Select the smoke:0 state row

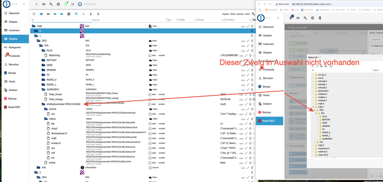[143, 143]
